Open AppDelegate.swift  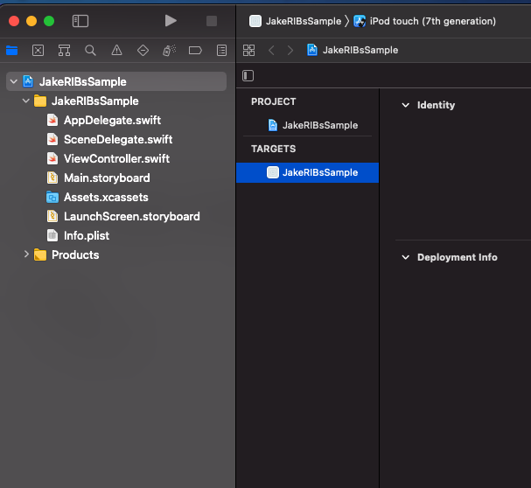click(x=112, y=120)
